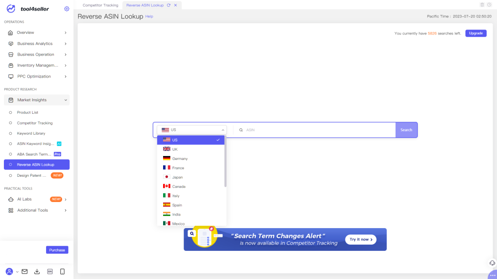
Task: Open the Help link
Action: point(149,16)
